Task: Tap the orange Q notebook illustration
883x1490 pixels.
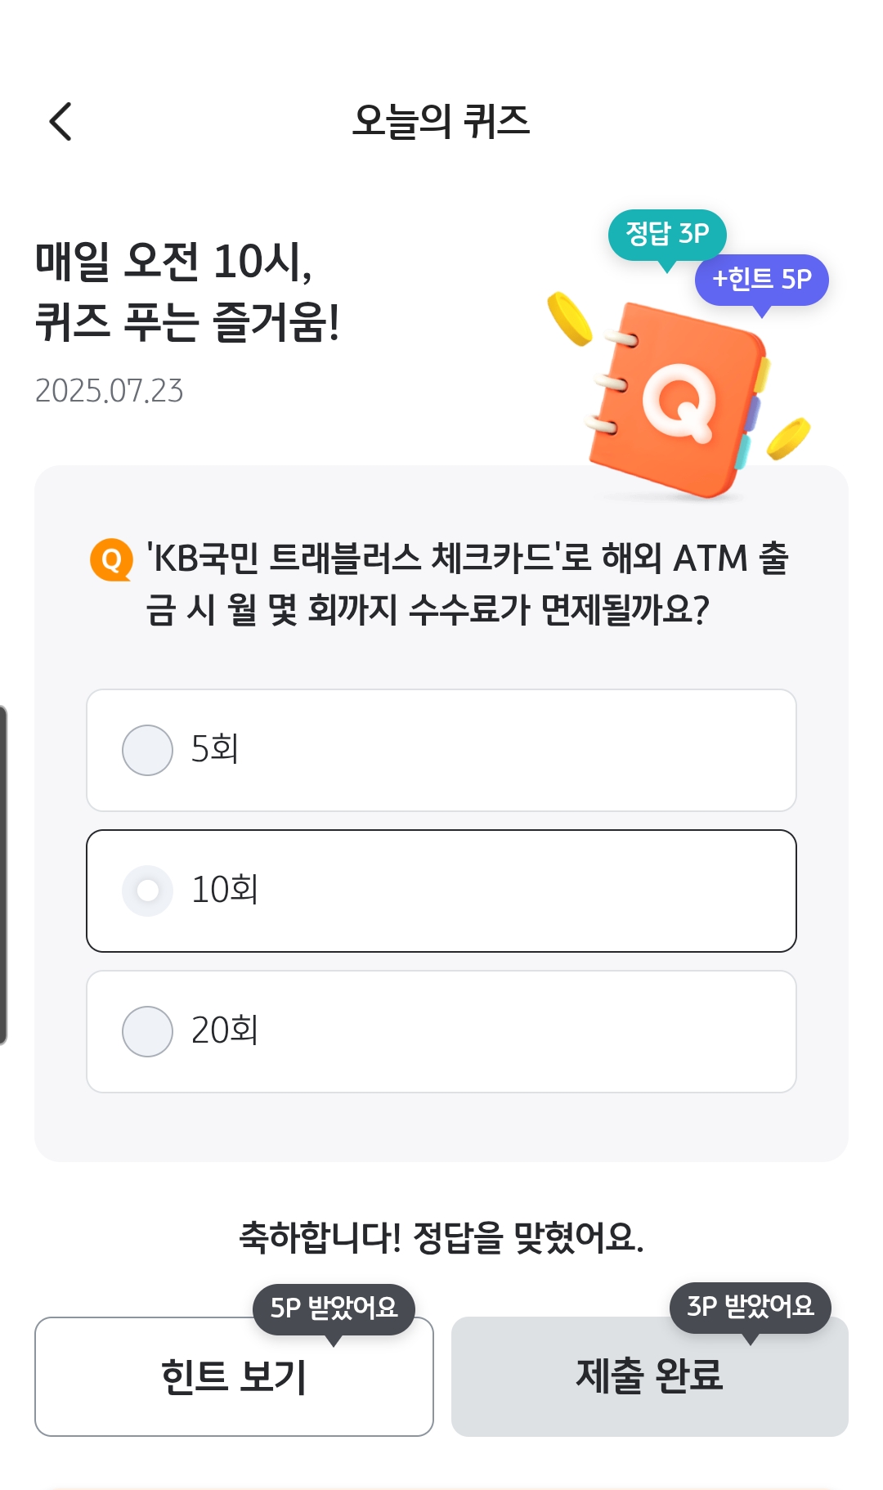Action: click(x=679, y=401)
